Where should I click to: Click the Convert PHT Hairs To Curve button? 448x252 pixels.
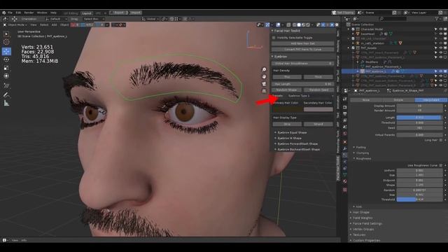302,50
